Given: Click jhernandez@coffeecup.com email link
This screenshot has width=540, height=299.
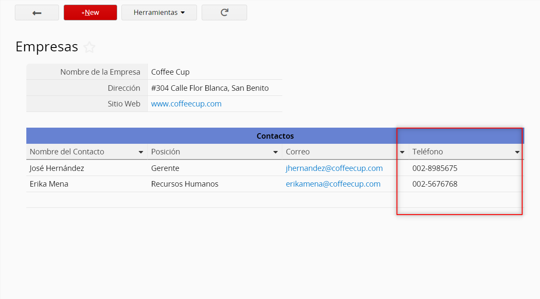Looking at the screenshot, I should [334, 168].
